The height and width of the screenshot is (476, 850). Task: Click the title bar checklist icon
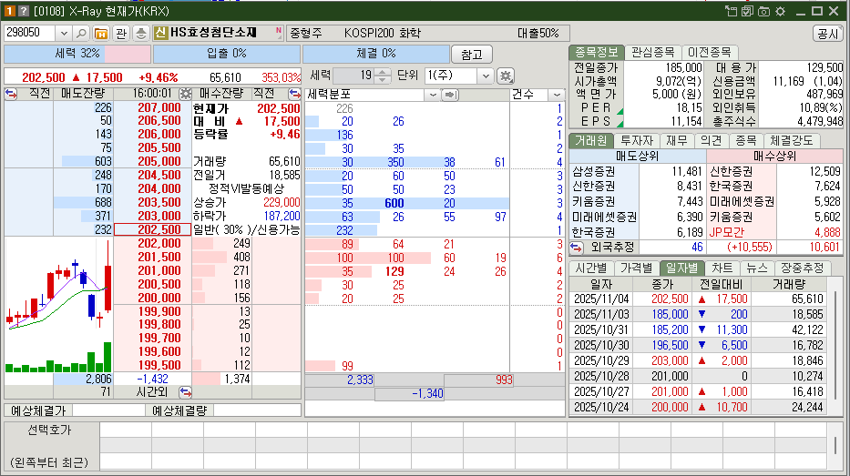[748, 11]
